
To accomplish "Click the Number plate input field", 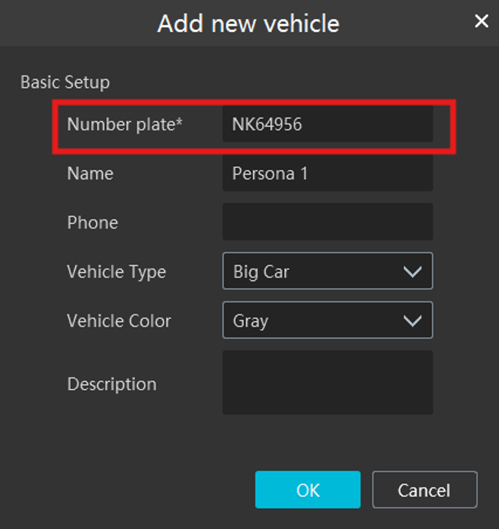I will click(x=327, y=125).
